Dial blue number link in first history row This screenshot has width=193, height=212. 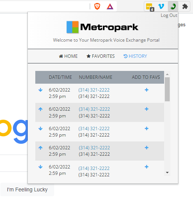pos(94,90)
